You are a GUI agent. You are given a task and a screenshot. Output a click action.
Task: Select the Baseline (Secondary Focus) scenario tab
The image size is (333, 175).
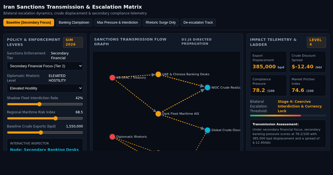click(29, 22)
